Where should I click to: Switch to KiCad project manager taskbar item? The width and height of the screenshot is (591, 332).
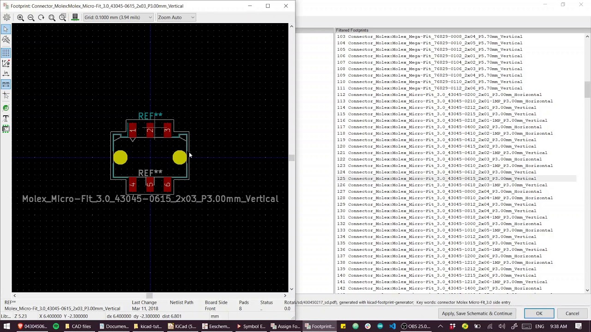click(182, 326)
